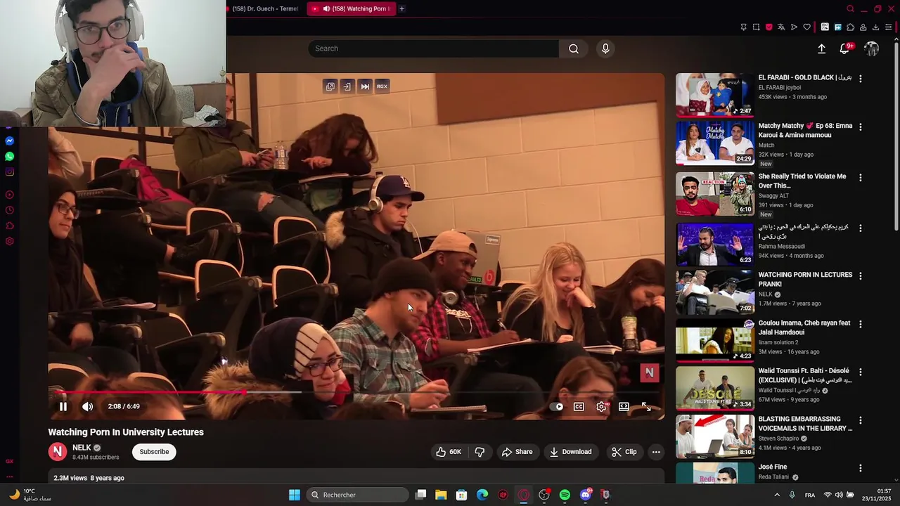This screenshot has width=900, height=506.
Task: Toggle the autoplay switch in the player
Action: click(556, 406)
